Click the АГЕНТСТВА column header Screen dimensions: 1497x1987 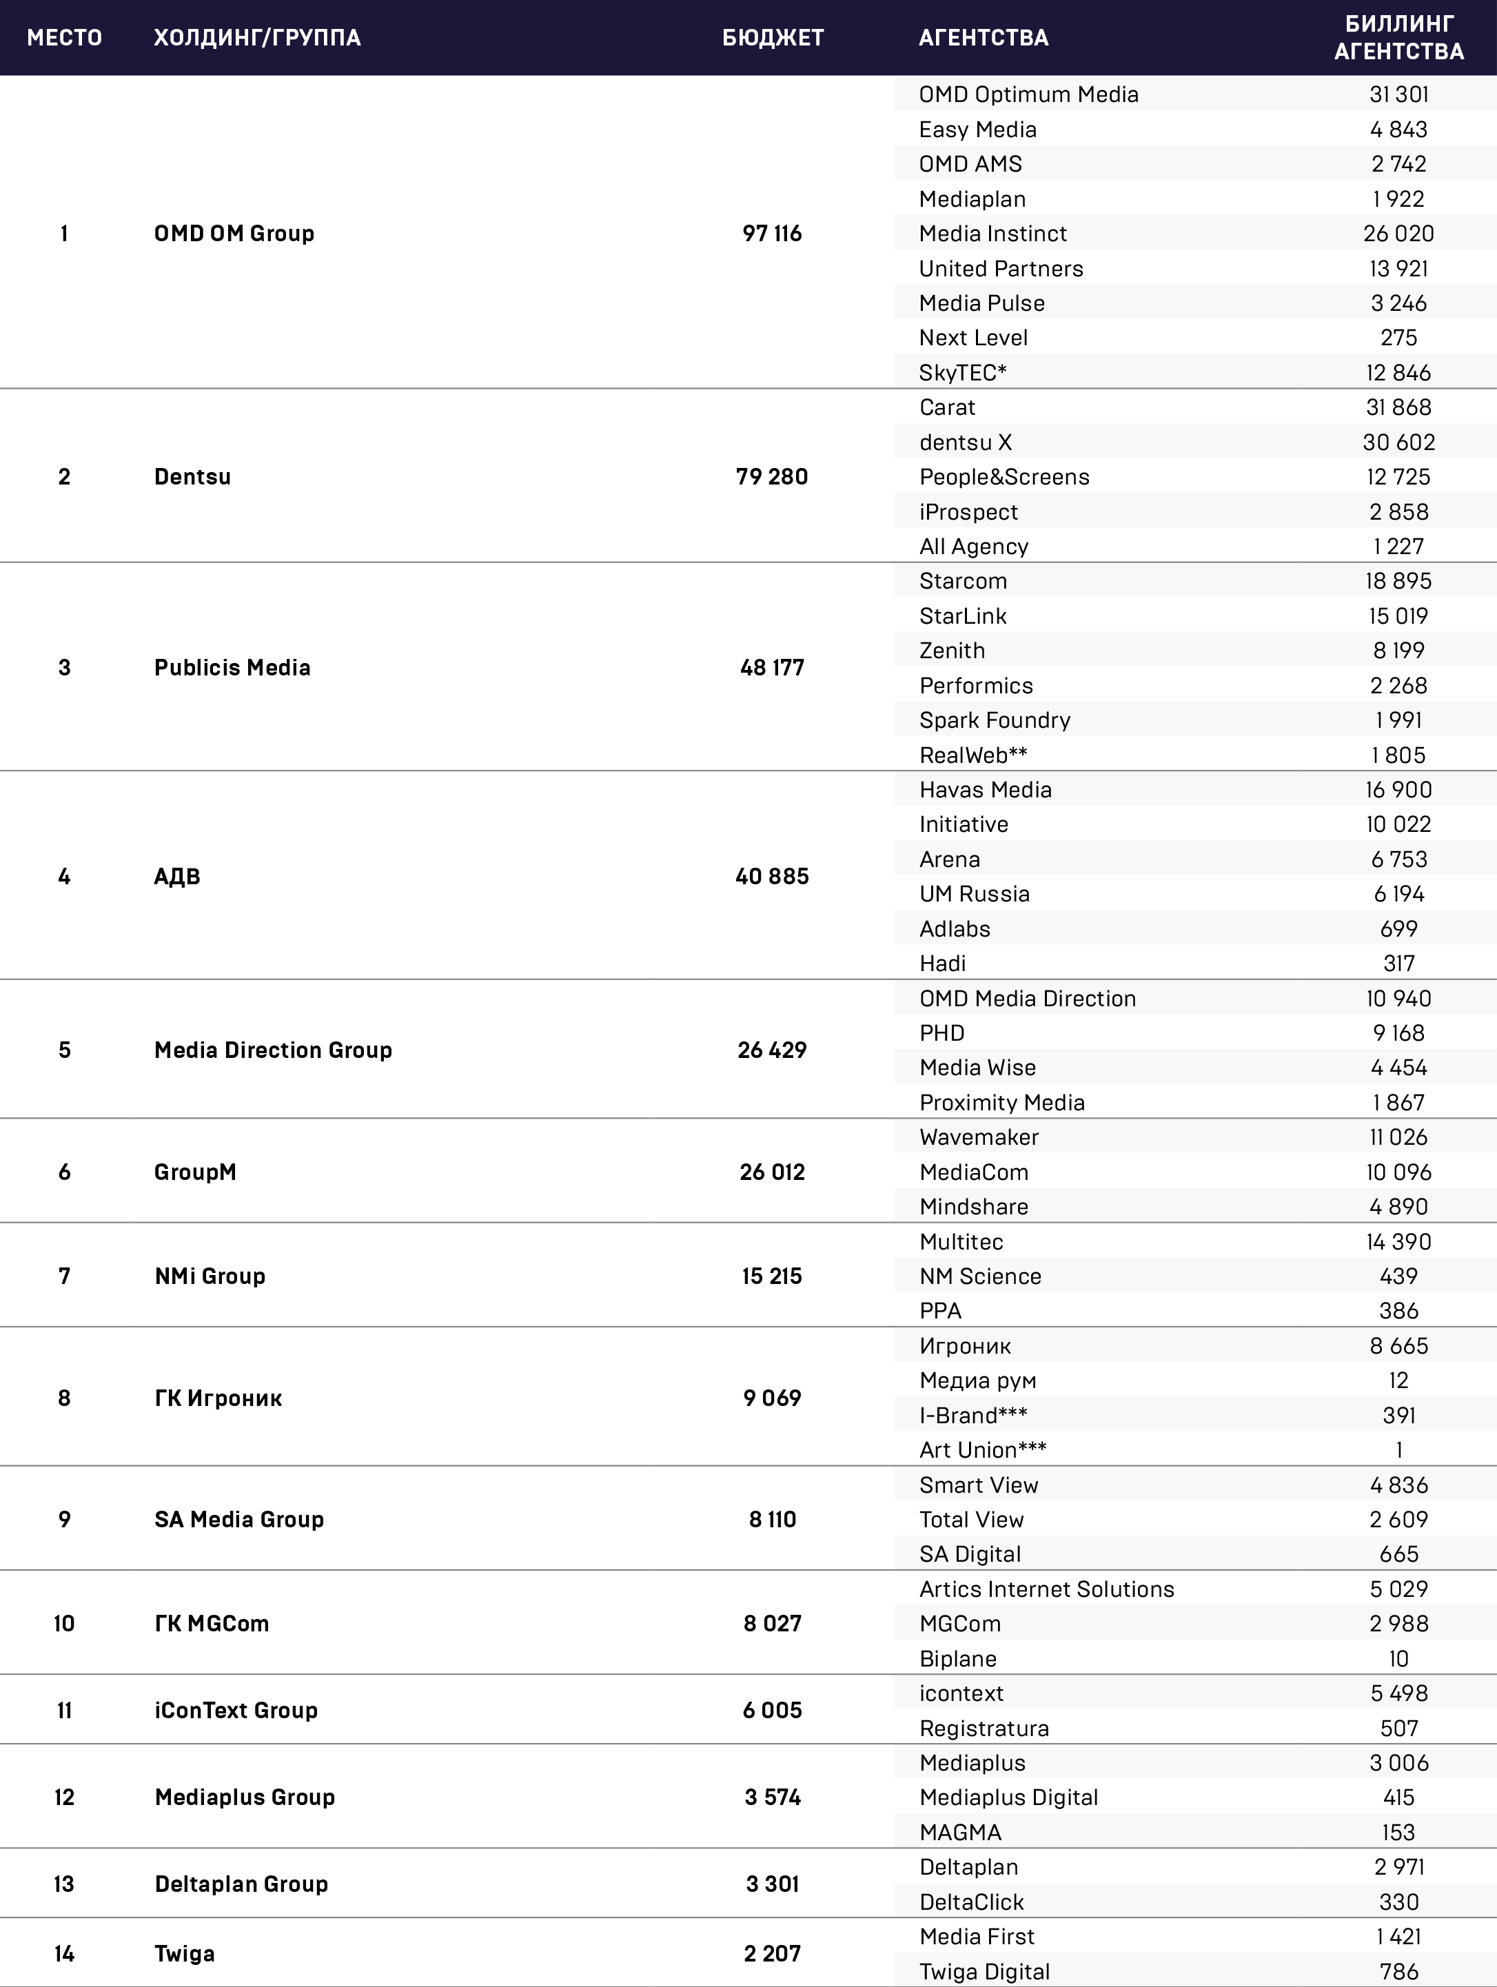click(983, 38)
